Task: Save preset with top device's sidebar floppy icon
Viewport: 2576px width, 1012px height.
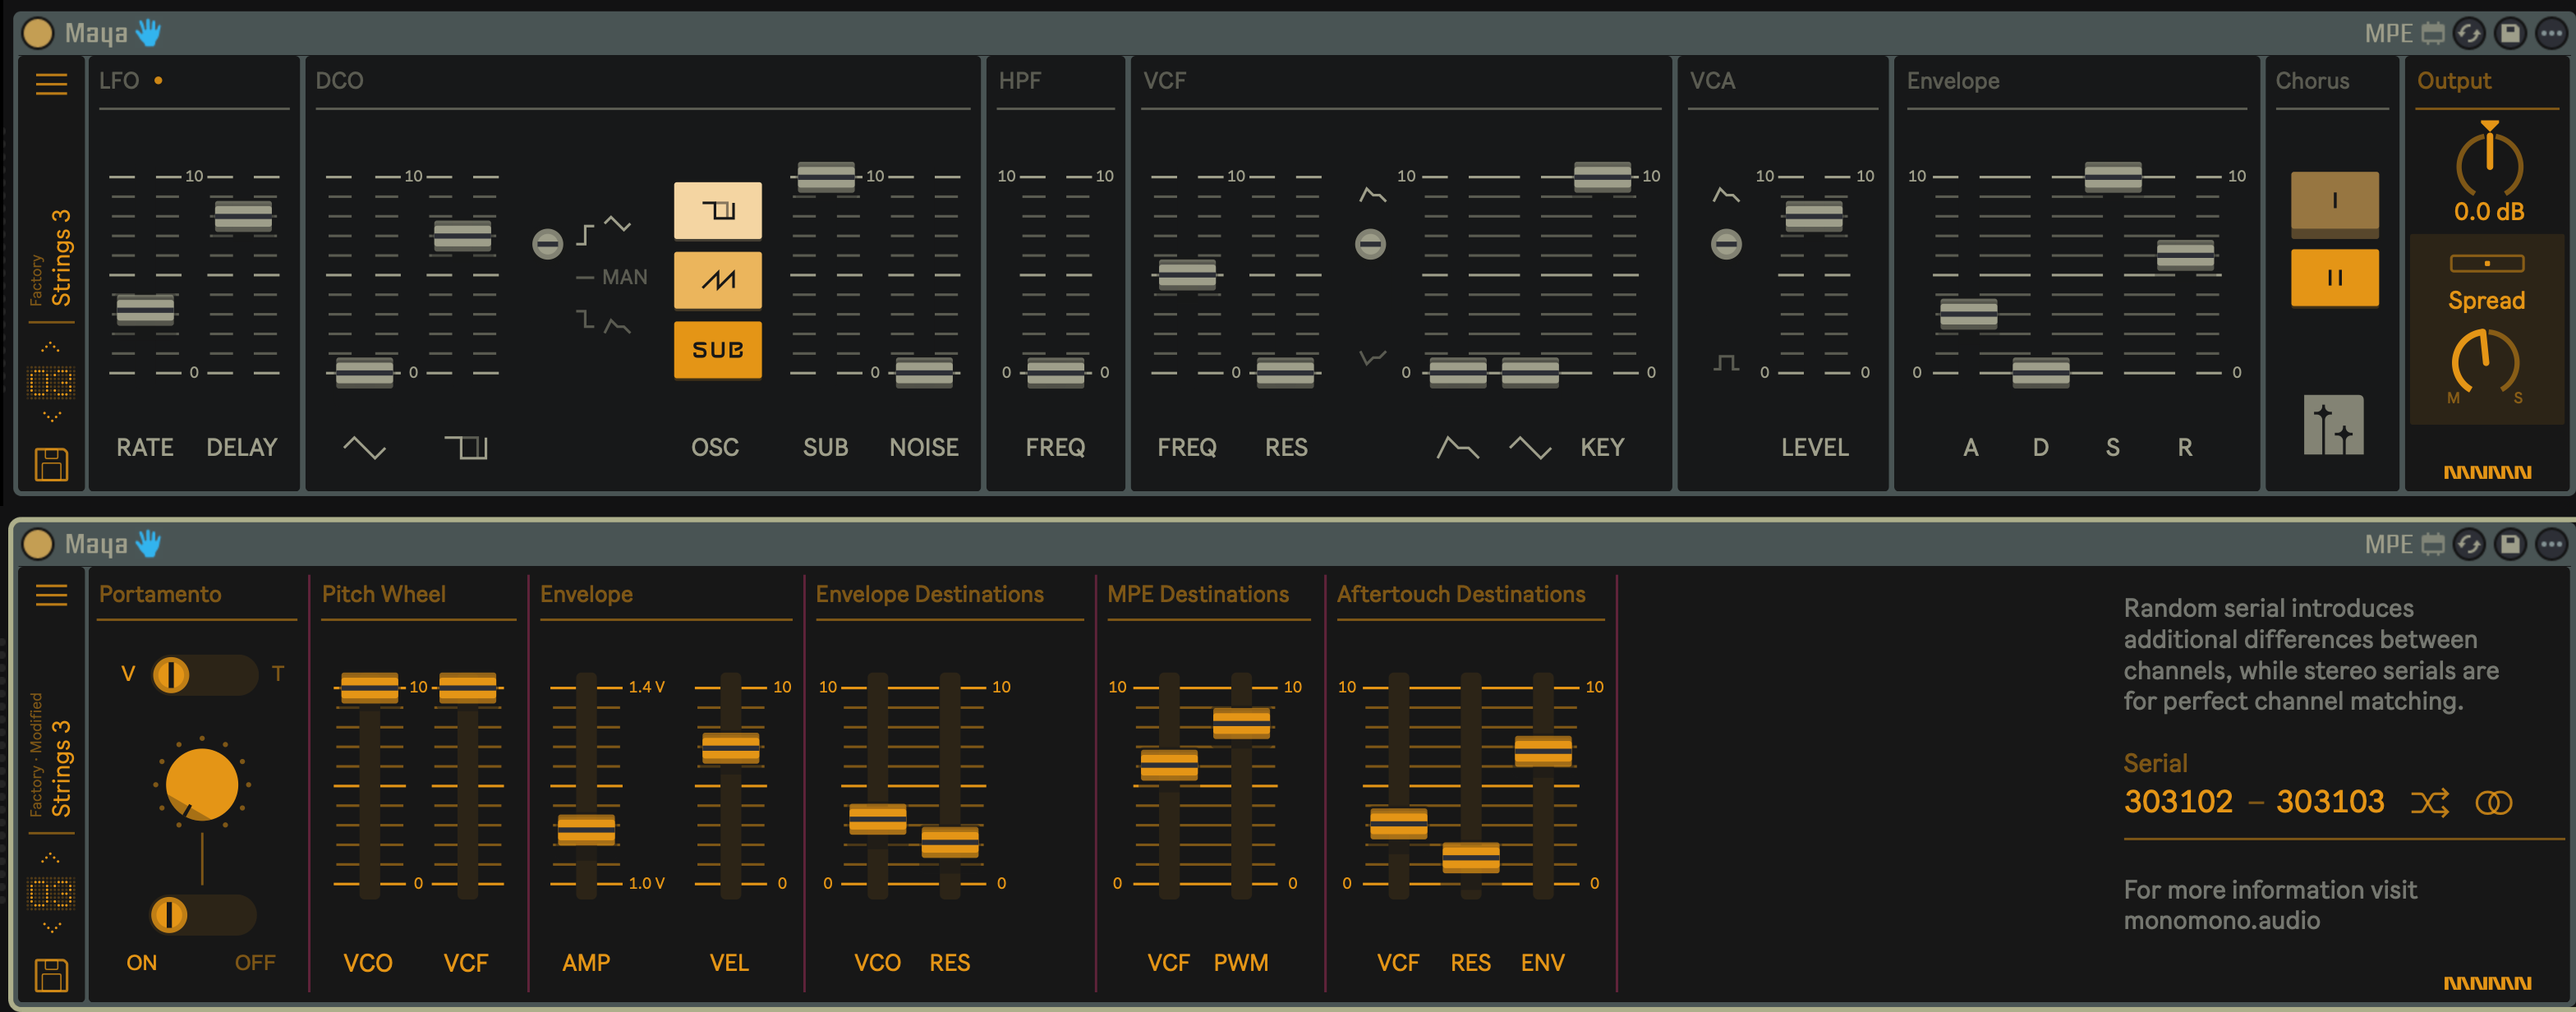Action: [x=51, y=464]
